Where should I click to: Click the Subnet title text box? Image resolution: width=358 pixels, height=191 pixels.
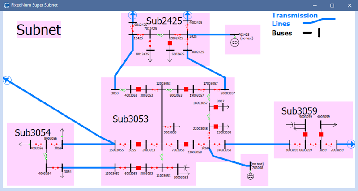click(38, 30)
